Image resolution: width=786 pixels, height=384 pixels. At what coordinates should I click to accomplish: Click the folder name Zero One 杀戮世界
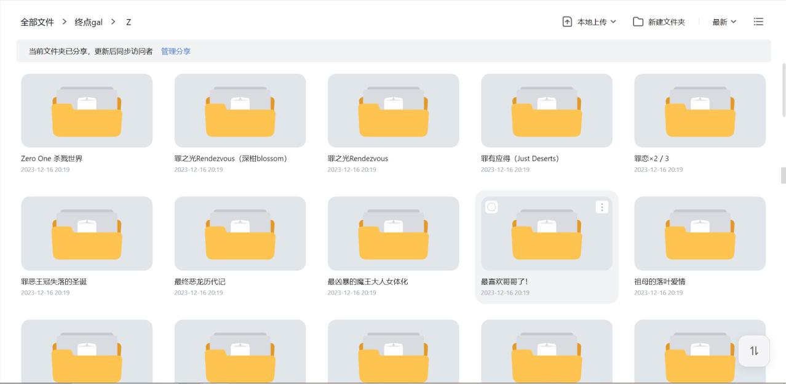(52, 158)
